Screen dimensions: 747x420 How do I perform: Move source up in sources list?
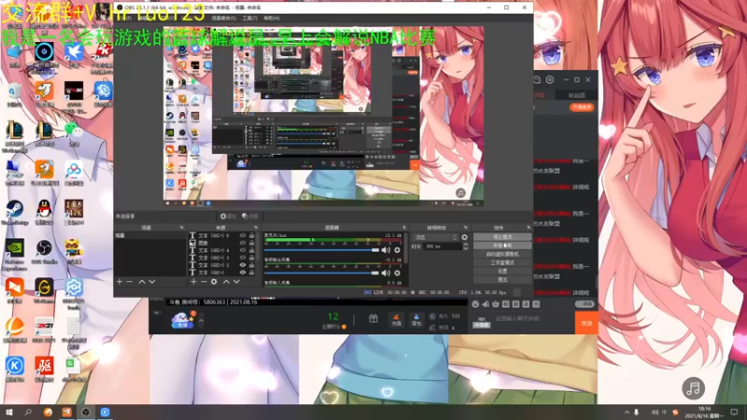tap(226, 282)
